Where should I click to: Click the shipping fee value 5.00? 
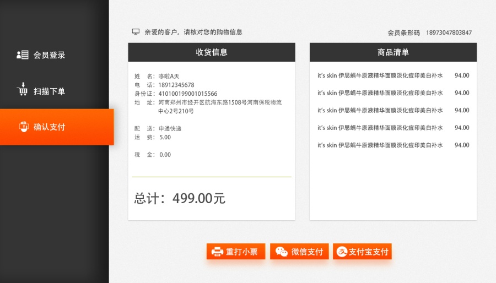pyautogui.click(x=165, y=138)
